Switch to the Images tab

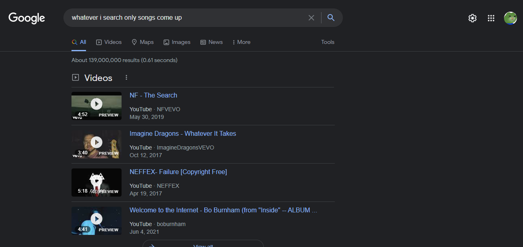(177, 42)
